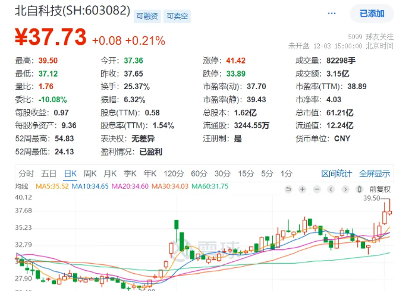
Task: Select the 120分 interval tab
Action: [x=174, y=173]
